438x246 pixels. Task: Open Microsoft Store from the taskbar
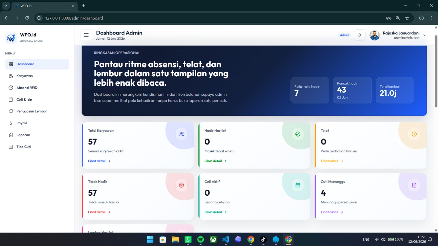[163, 239]
